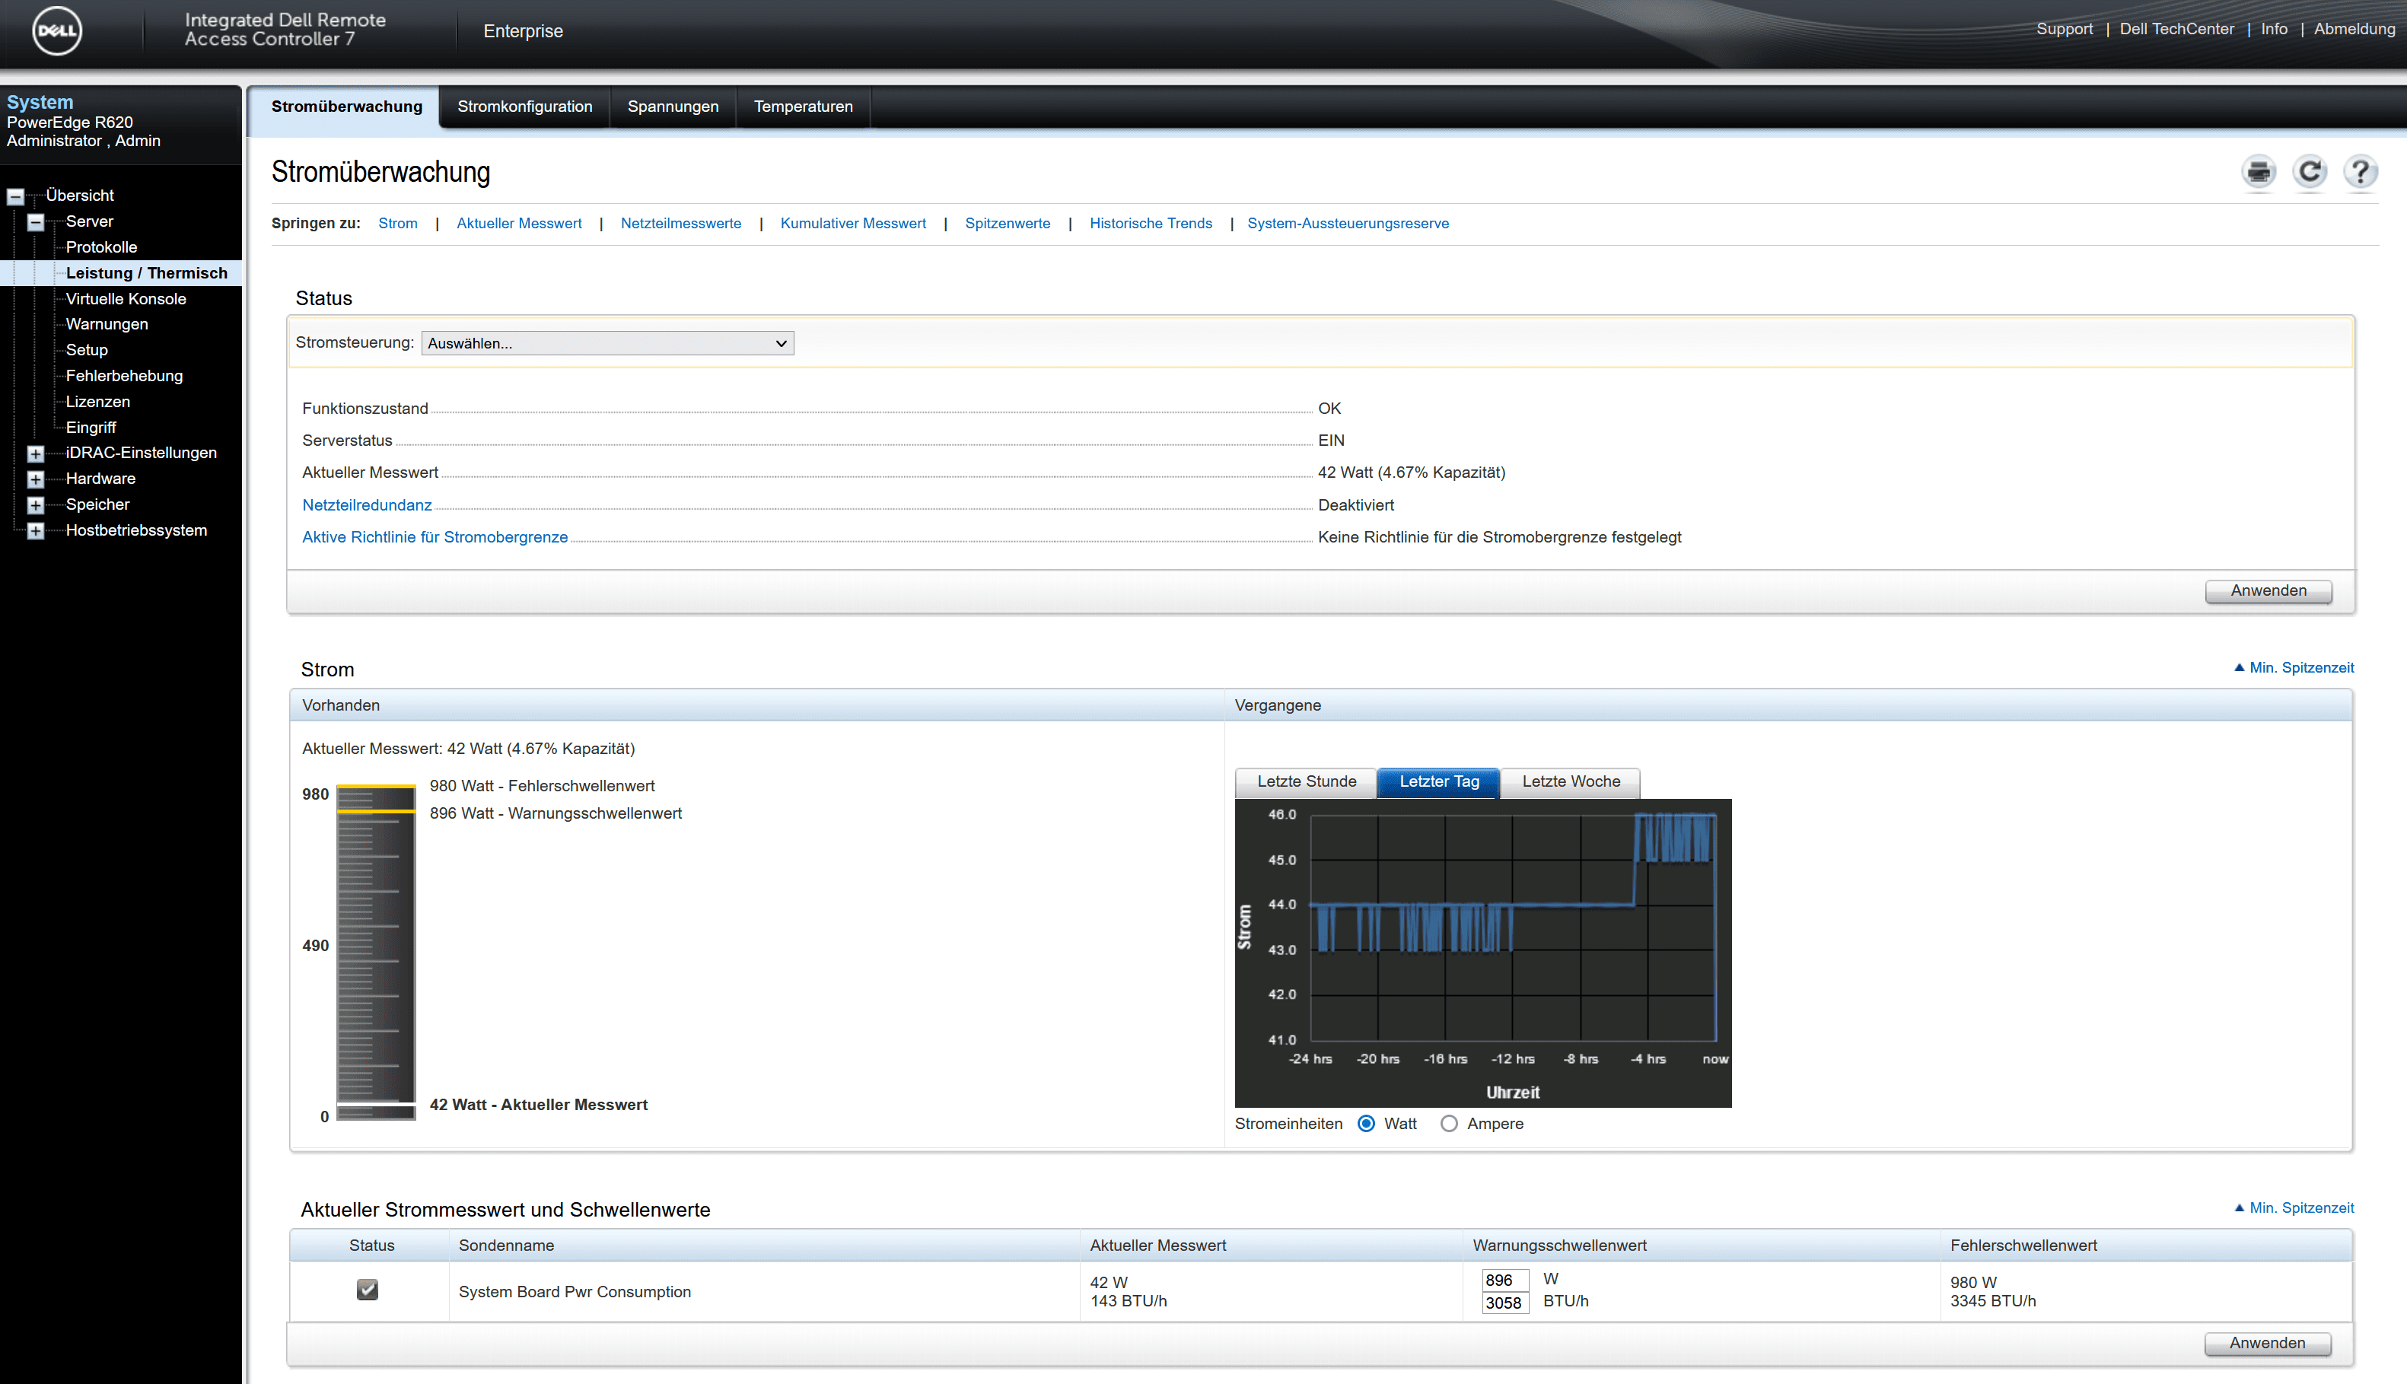
Task: Open the Stromsteuerung dropdown
Action: (x=607, y=343)
